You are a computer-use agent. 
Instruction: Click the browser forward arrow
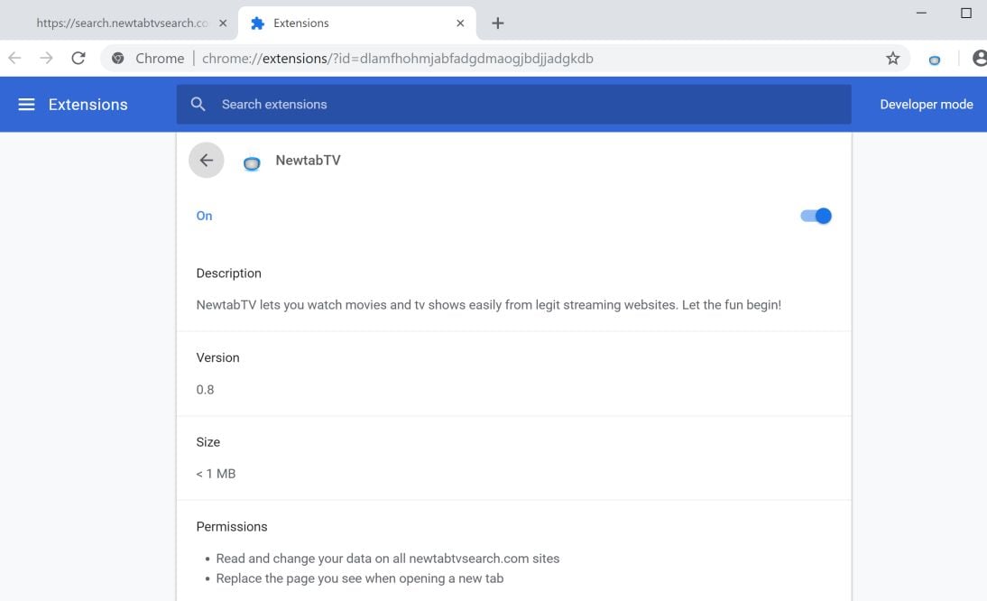[46, 59]
